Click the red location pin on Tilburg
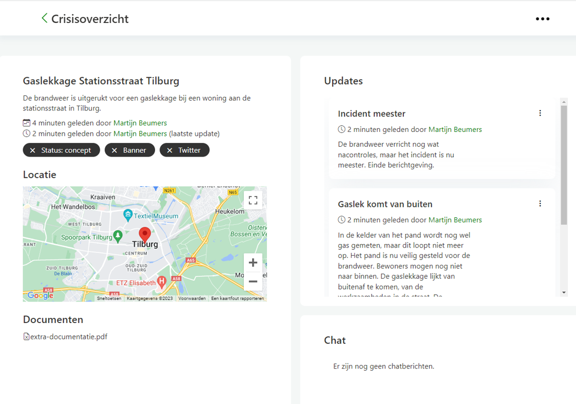576x404 pixels. point(145,234)
